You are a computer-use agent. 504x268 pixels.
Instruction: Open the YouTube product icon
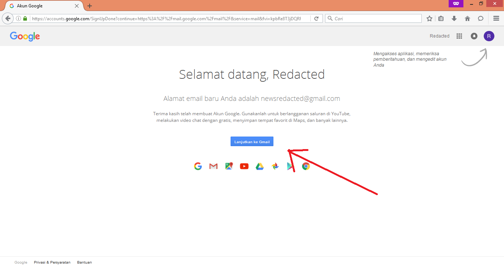click(x=244, y=166)
